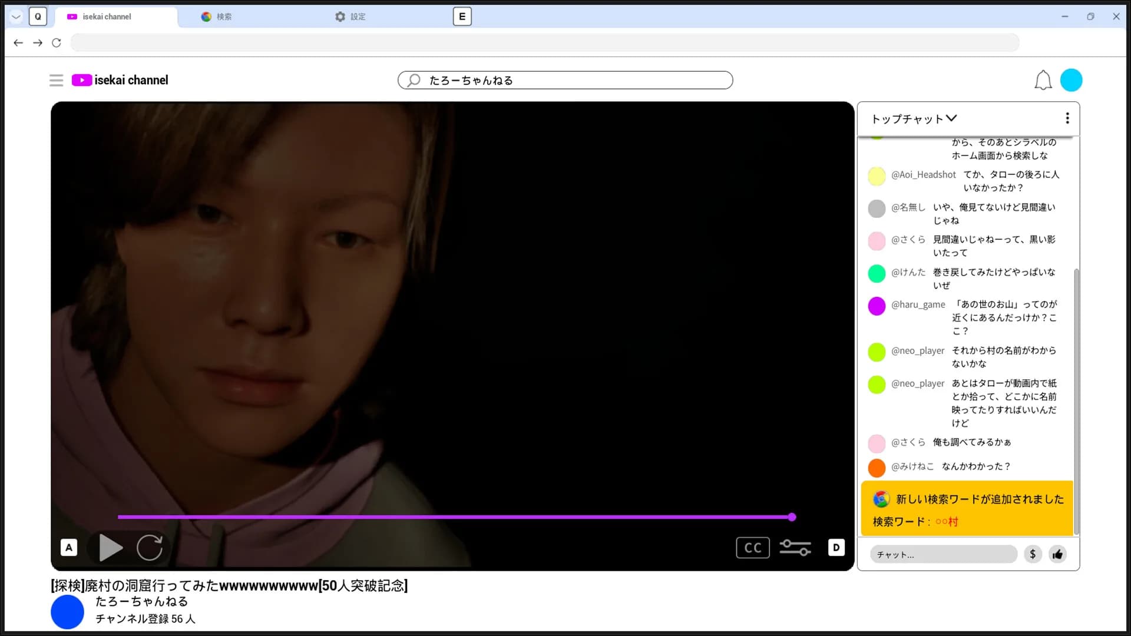Expand the トップチャット dropdown
The width and height of the screenshot is (1131, 636).
click(914, 119)
